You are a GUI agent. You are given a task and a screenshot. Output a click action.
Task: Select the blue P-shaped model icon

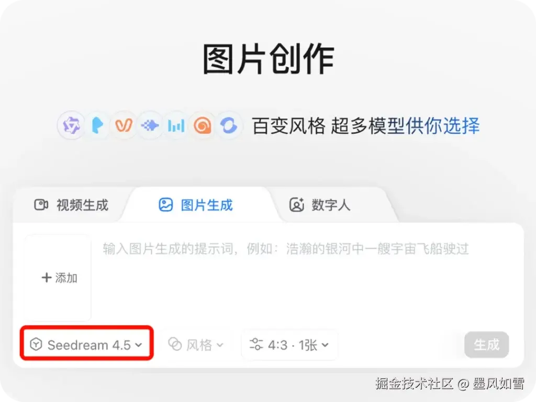[x=97, y=125]
